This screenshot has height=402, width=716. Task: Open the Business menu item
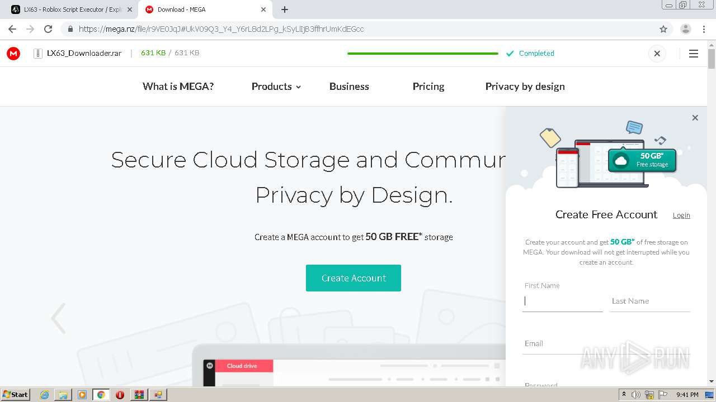pyautogui.click(x=349, y=87)
